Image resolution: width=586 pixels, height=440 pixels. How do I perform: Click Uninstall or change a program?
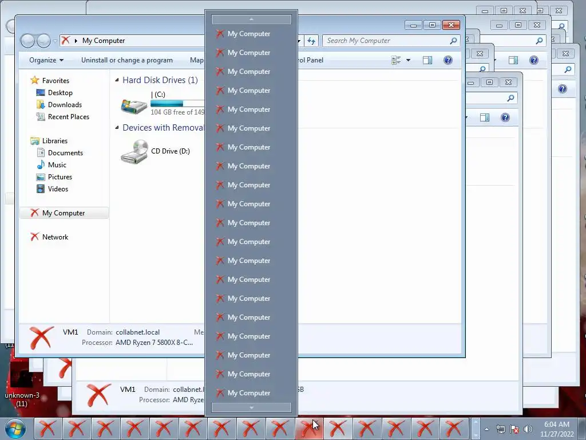tap(126, 60)
